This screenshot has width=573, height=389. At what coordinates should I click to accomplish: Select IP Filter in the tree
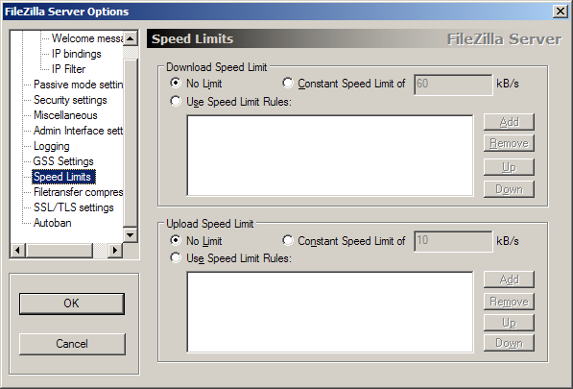(x=68, y=69)
